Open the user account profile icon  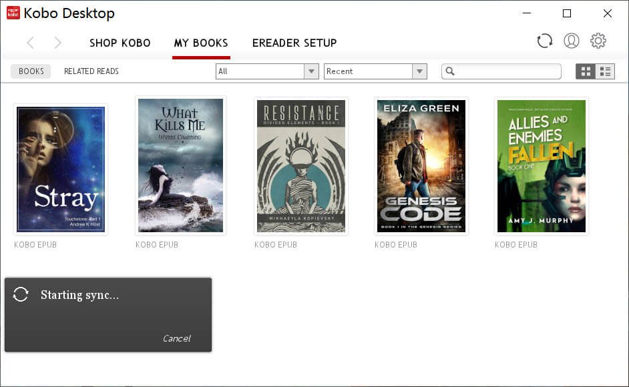pyautogui.click(x=572, y=41)
